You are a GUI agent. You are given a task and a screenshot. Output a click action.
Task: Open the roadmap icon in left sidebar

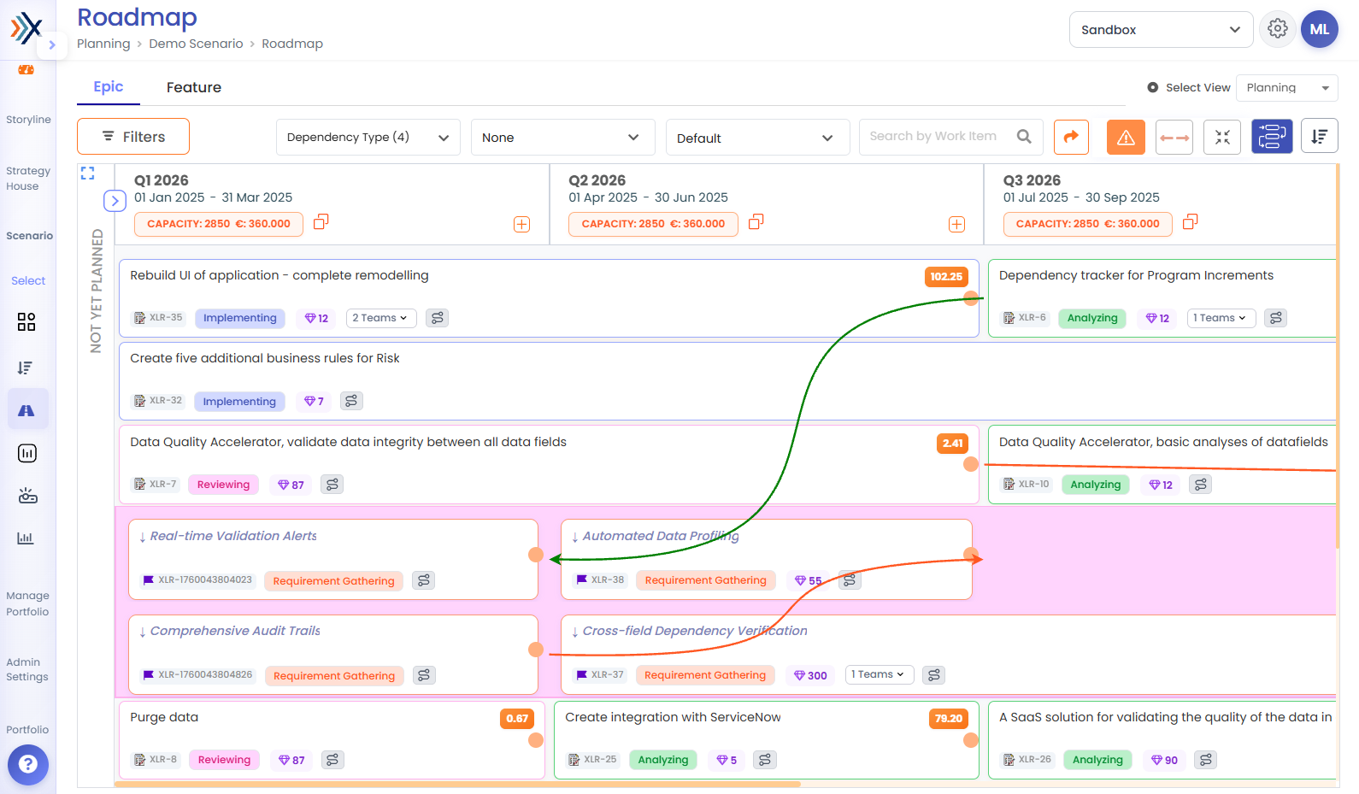[x=27, y=410]
